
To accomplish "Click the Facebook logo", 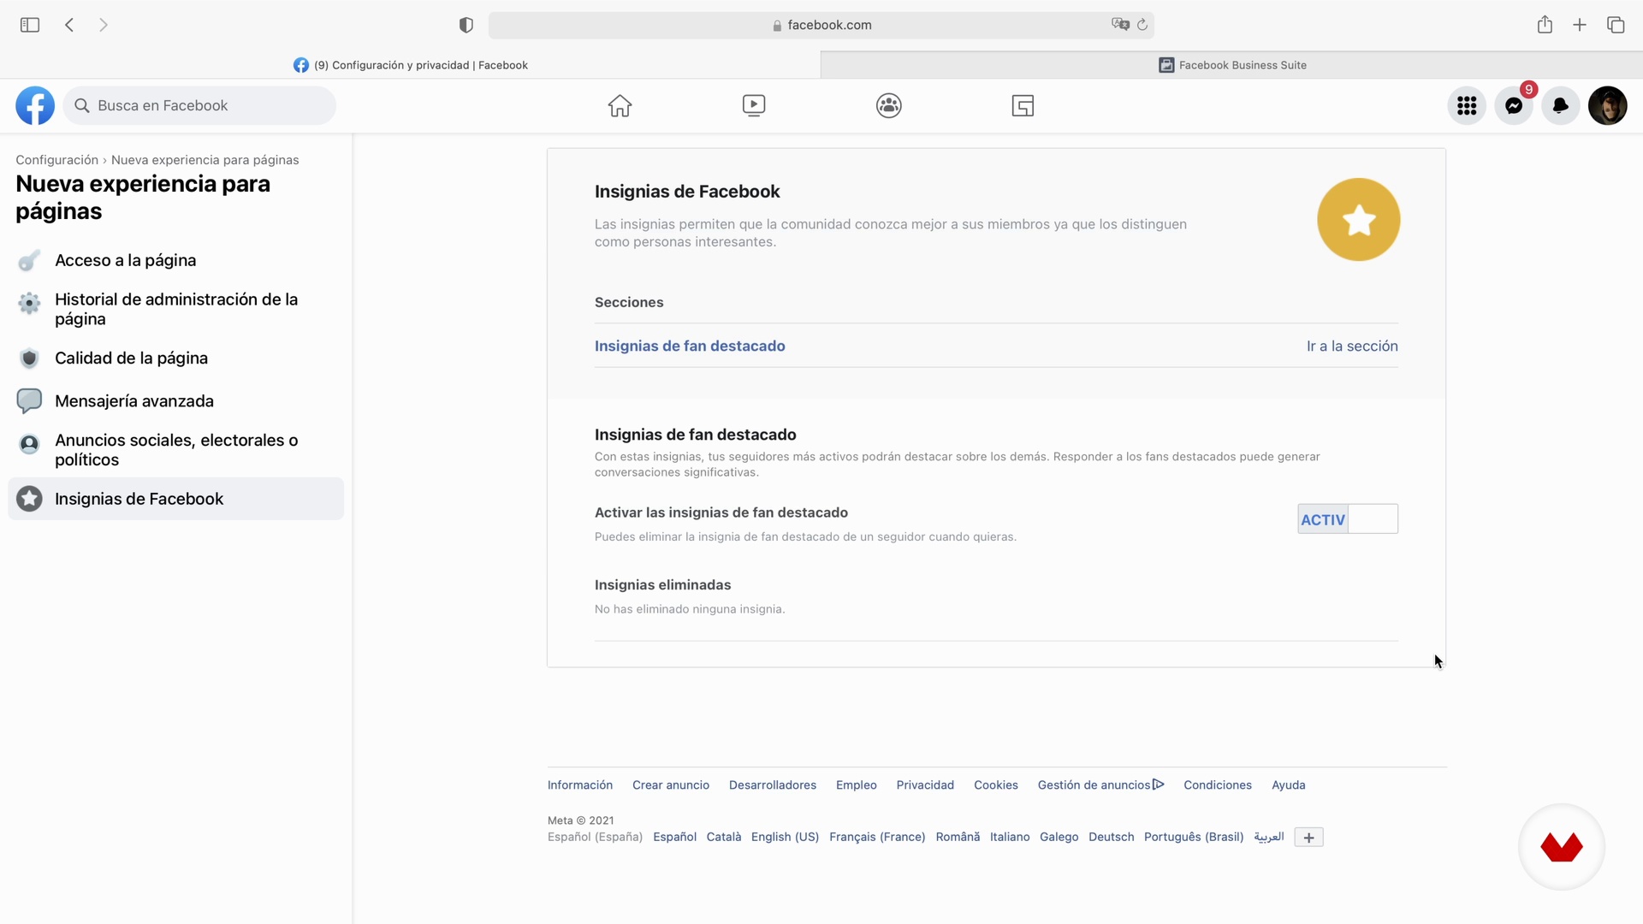I will pos(35,105).
